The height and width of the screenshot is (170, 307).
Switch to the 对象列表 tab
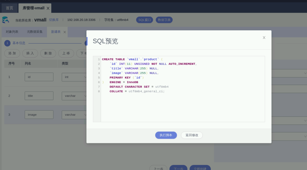[12, 32]
